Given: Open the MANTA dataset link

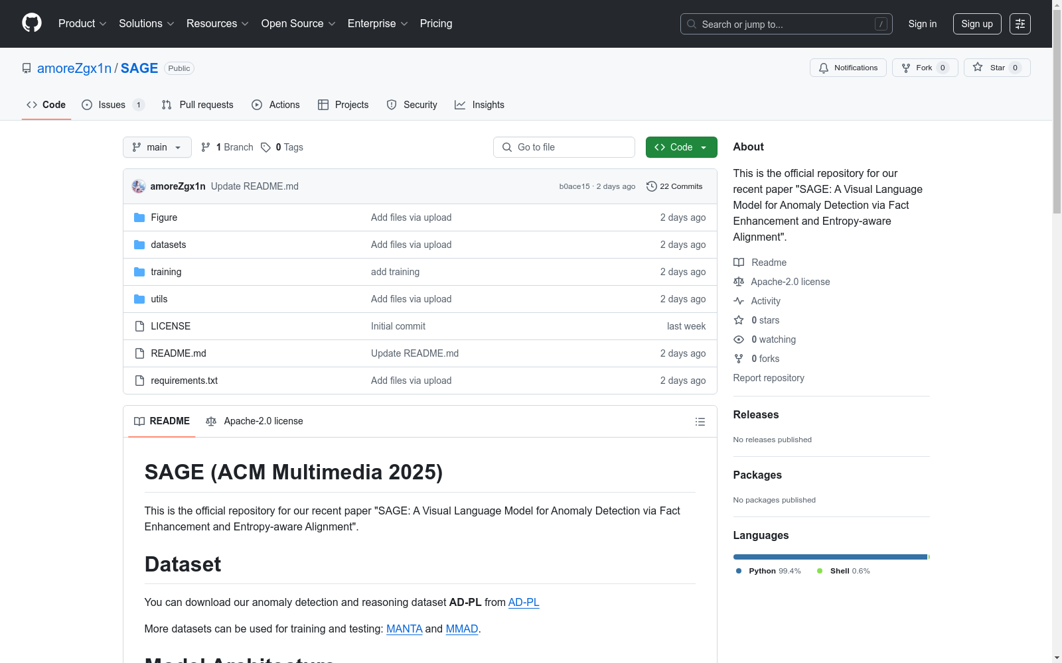Looking at the screenshot, I should 404,629.
